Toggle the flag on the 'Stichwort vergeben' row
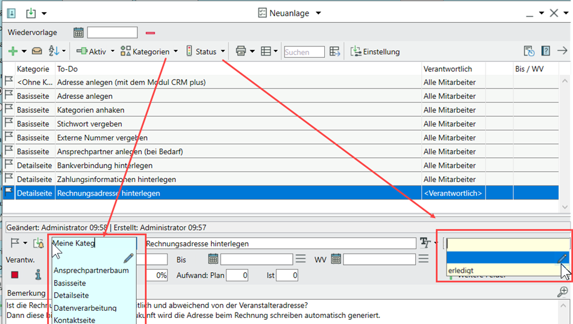This screenshot has height=324, width=573. click(x=8, y=123)
